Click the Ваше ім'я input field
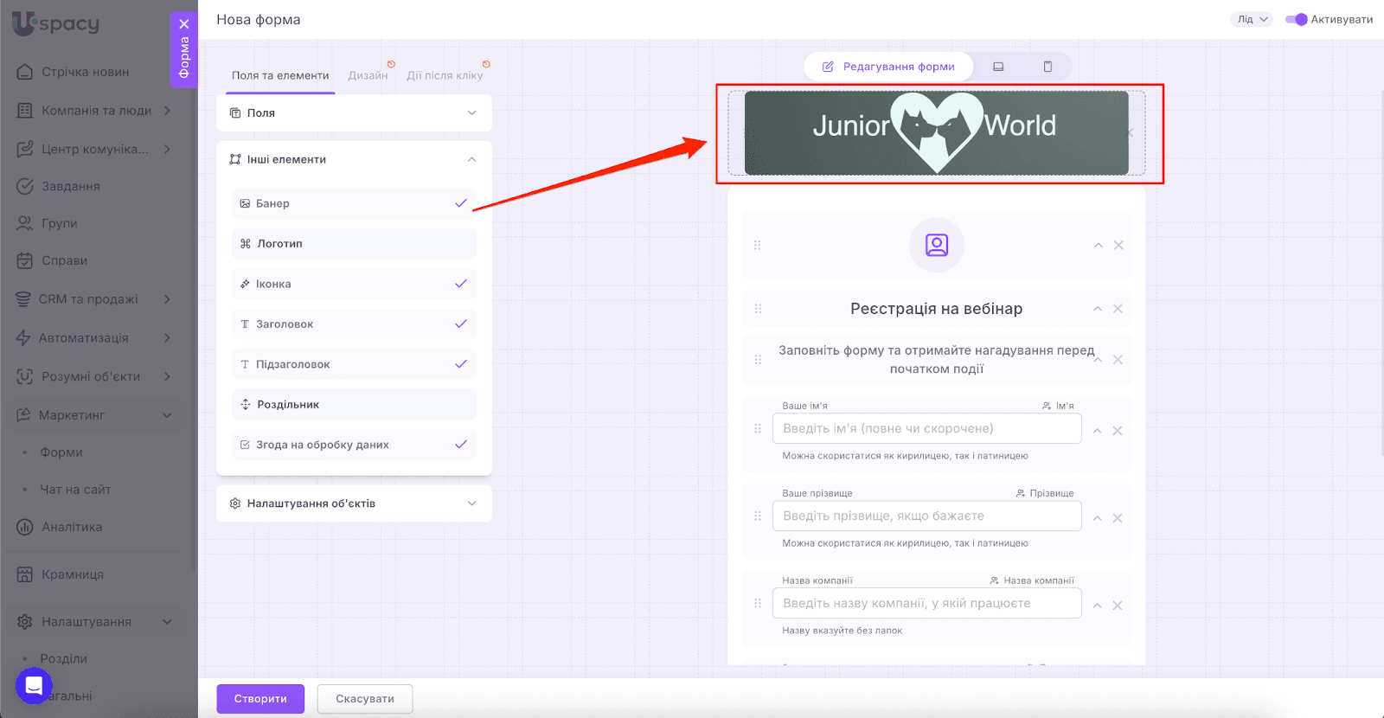 pos(926,429)
